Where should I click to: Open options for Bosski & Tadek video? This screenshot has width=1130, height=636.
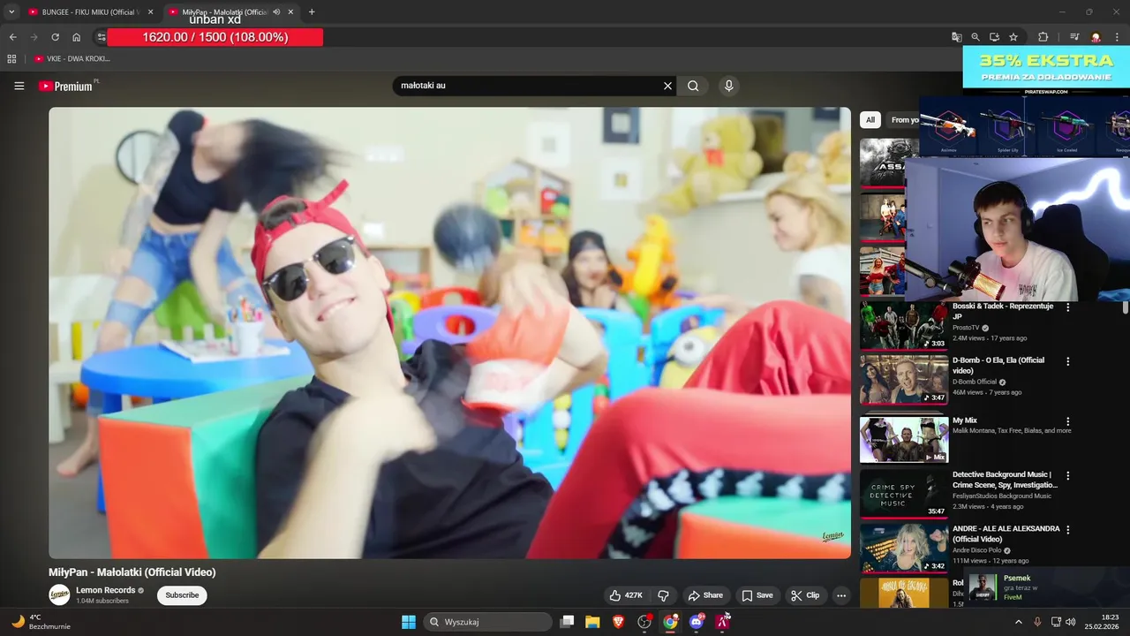[1068, 307]
